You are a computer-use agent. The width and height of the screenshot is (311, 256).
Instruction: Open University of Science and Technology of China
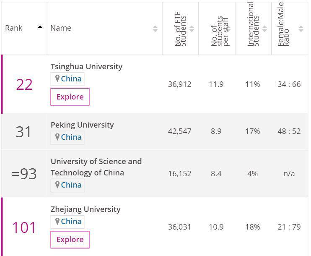coord(96,167)
